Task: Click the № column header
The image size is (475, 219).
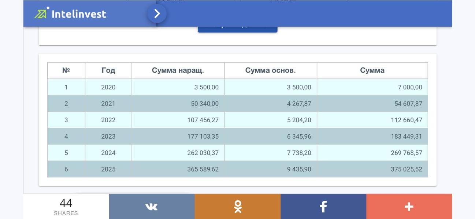Action: click(x=66, y=70)
